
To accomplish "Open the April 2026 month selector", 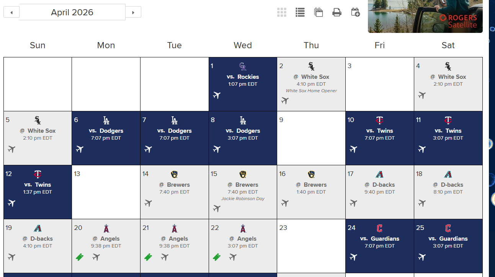I will 72,12.
